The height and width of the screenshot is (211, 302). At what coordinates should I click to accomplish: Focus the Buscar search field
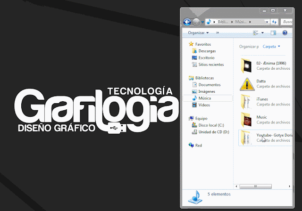[x=287, y=22]
